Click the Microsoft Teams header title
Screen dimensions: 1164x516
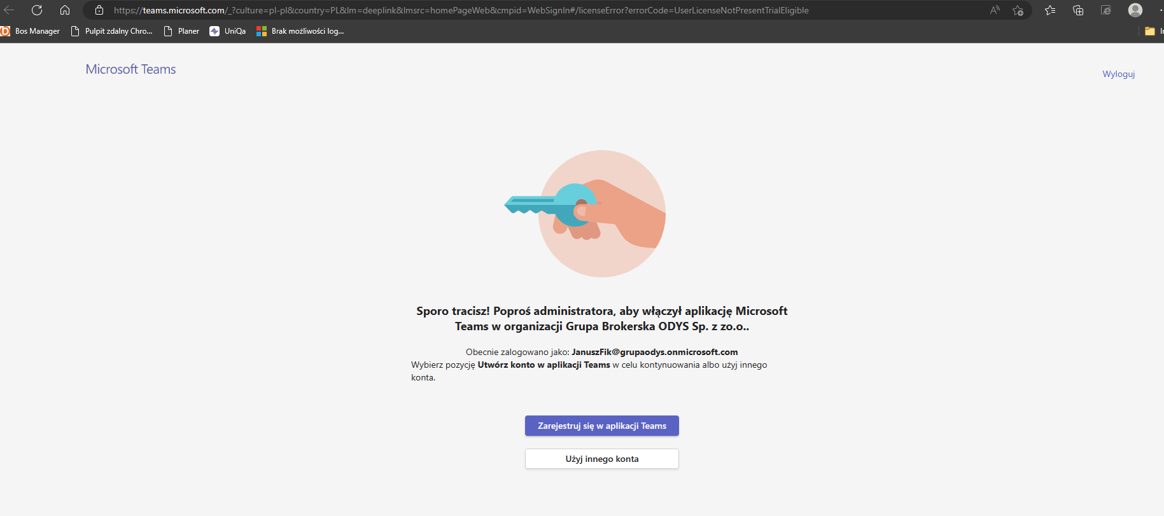click(x=130, y=69)
